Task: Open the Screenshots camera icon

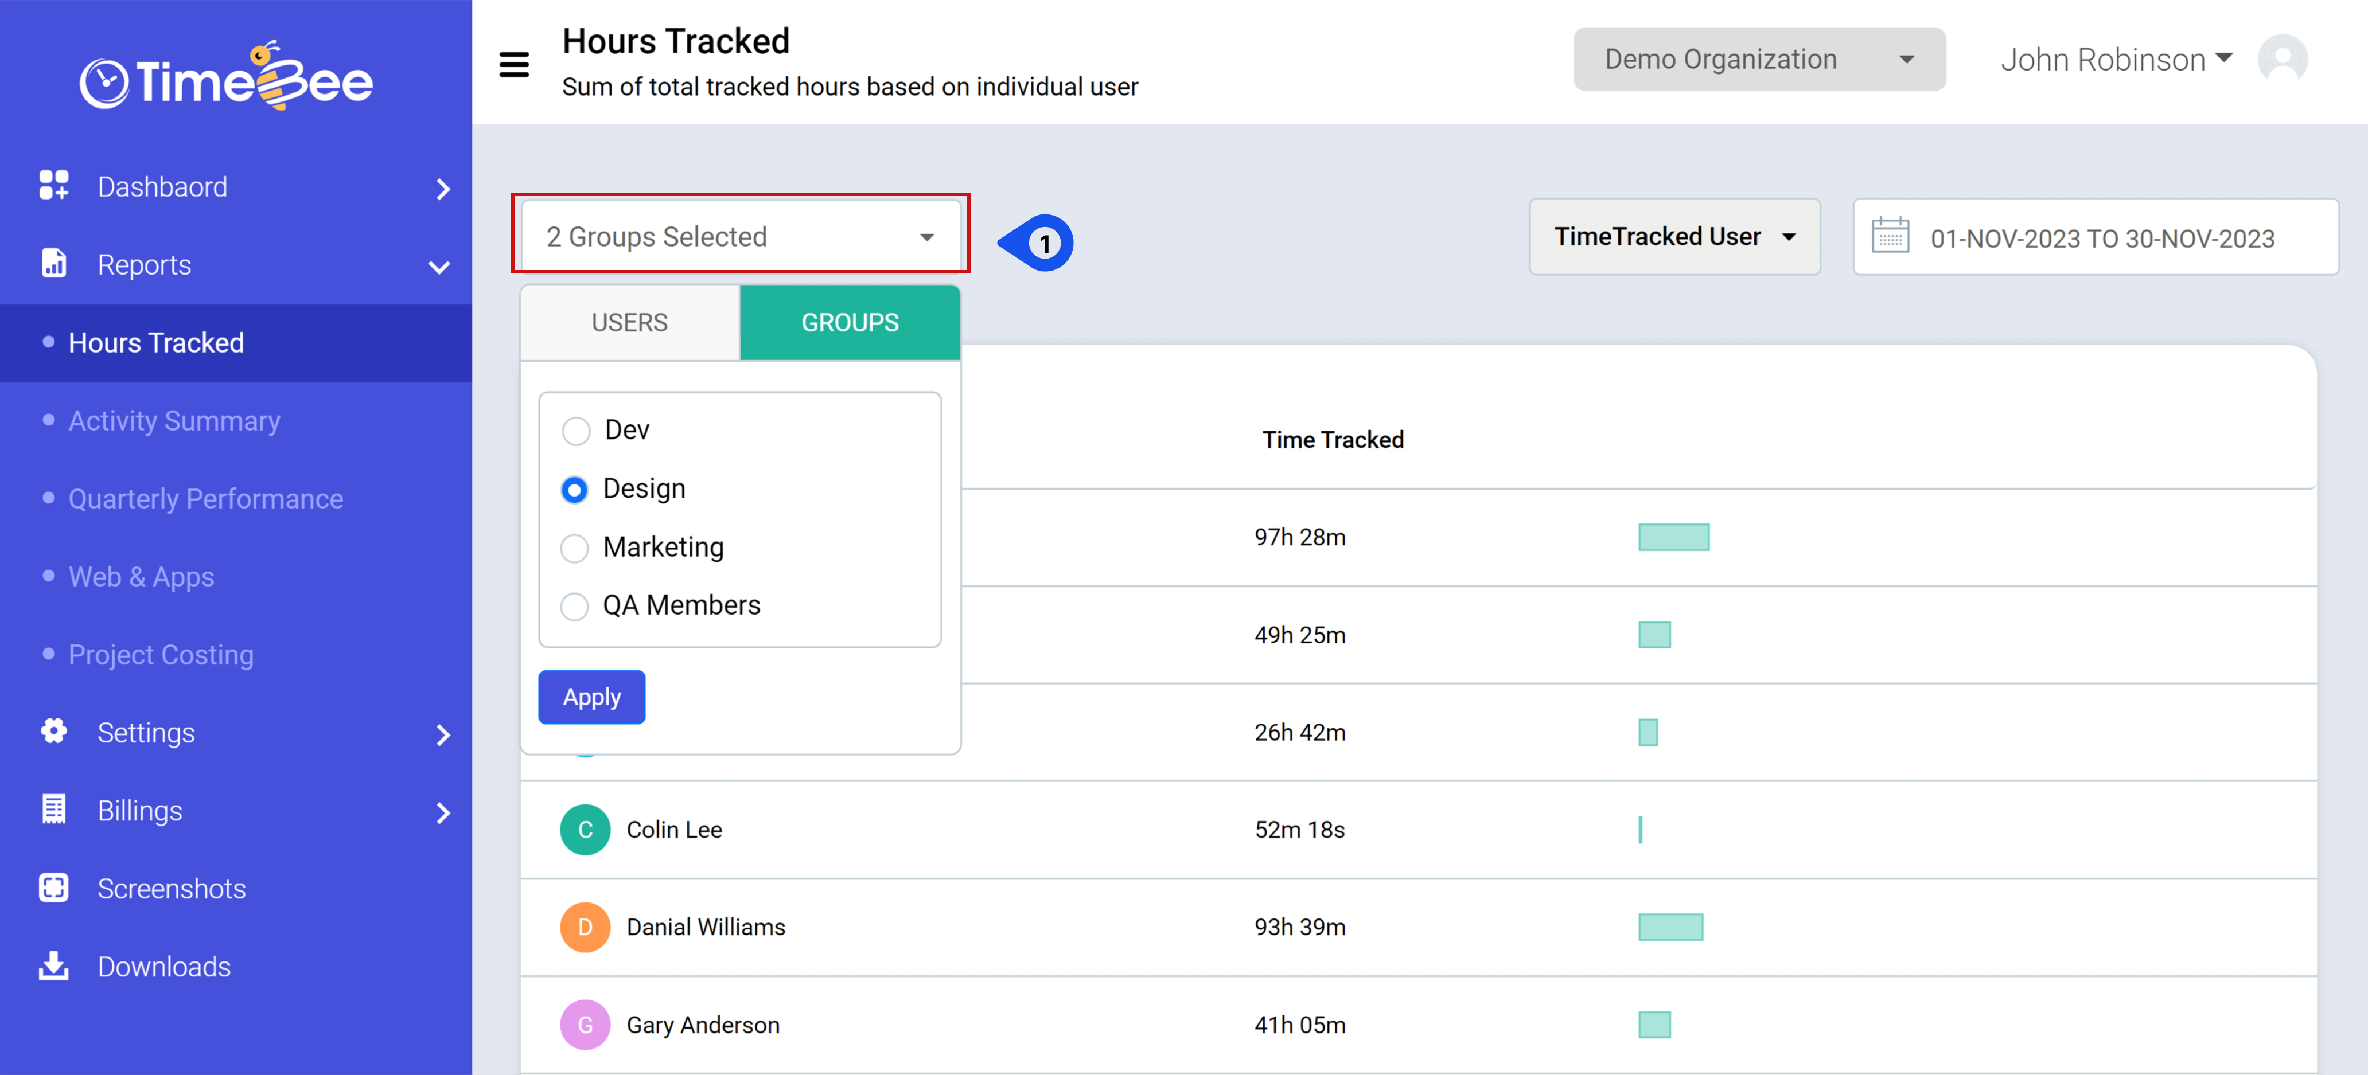Action: [x=52, y=888]
